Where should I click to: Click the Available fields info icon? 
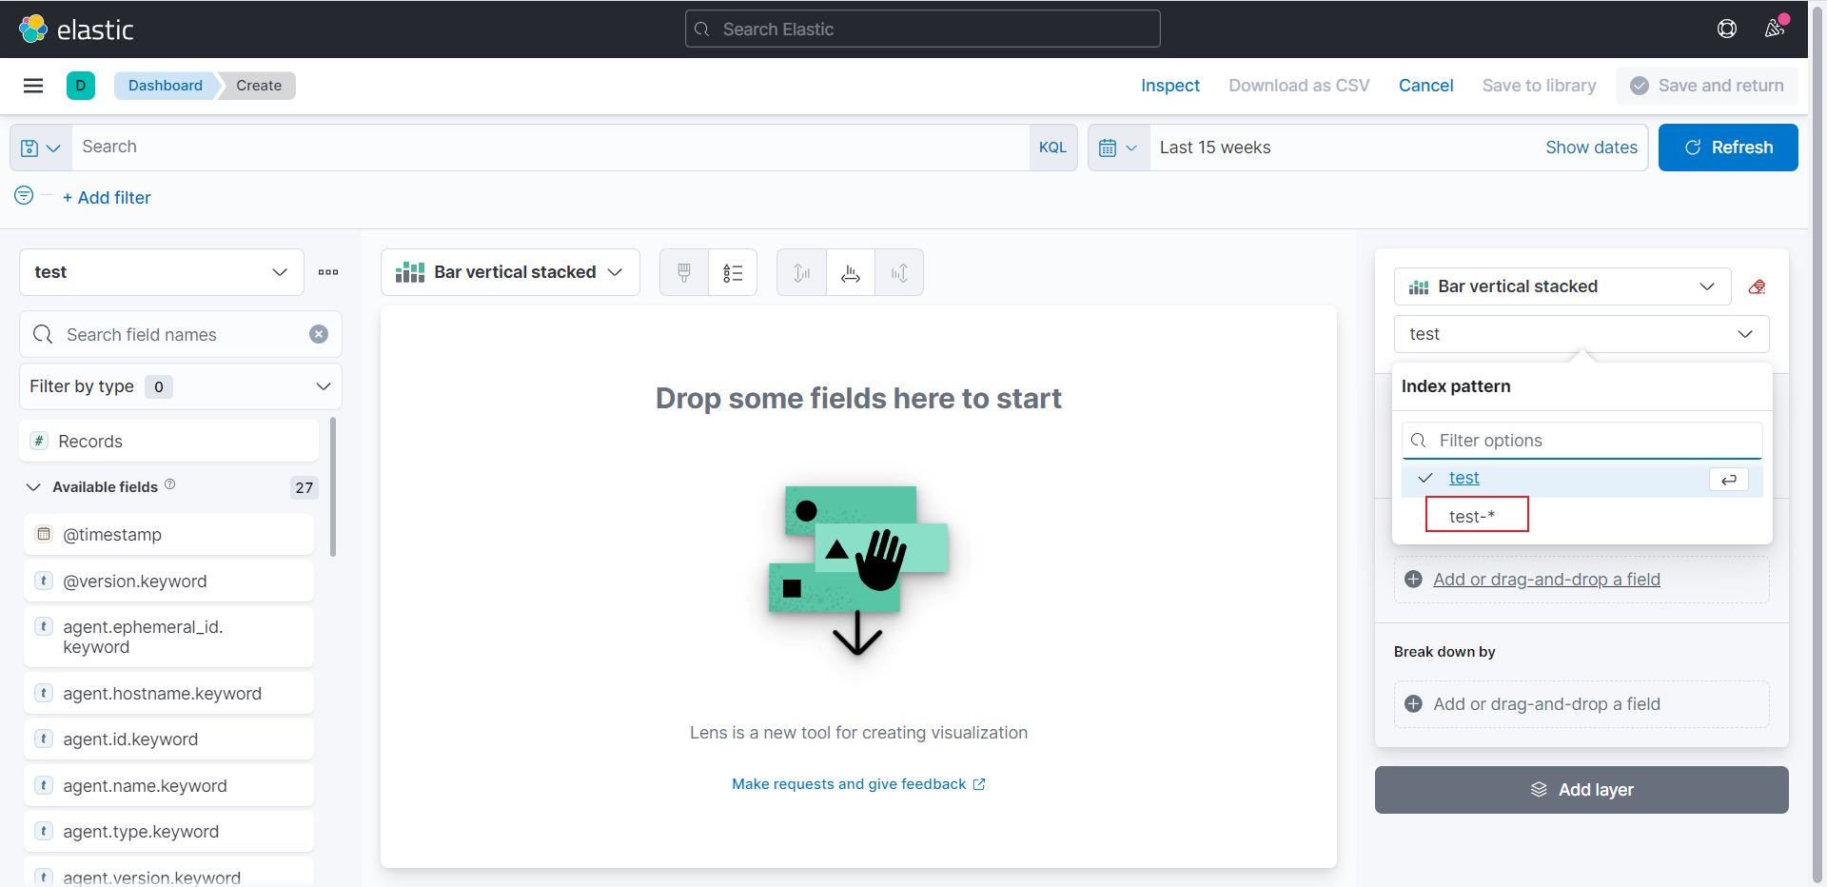pyautogui.click(x=170, y=484)
